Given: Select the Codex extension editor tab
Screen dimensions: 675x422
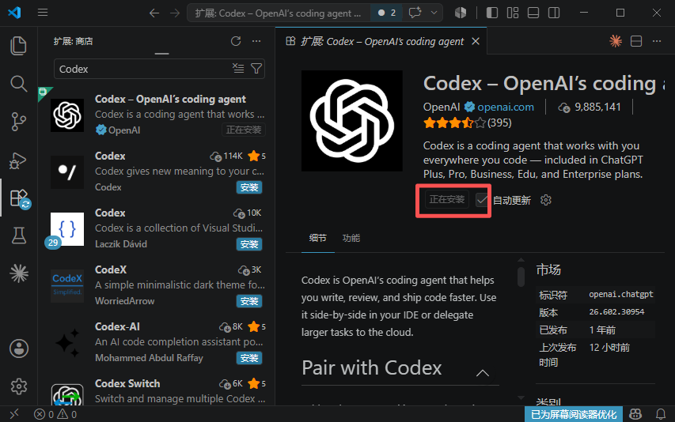Looking at the screenshot, I should 381,41.
